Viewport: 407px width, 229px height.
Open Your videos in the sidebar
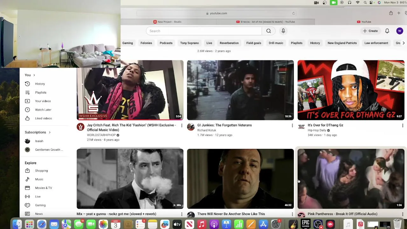click(43, 101)
